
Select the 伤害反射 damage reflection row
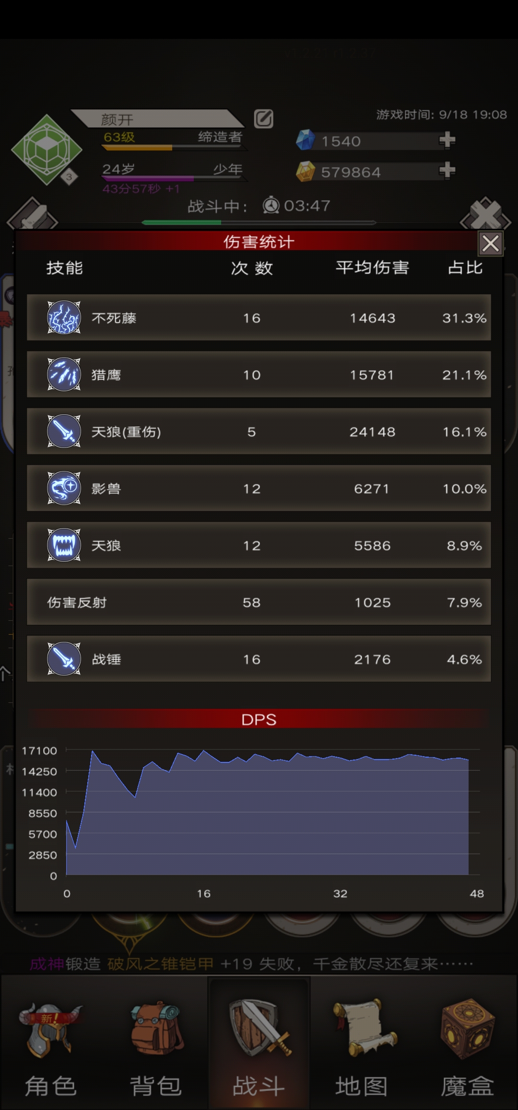[x=259, y=602]
